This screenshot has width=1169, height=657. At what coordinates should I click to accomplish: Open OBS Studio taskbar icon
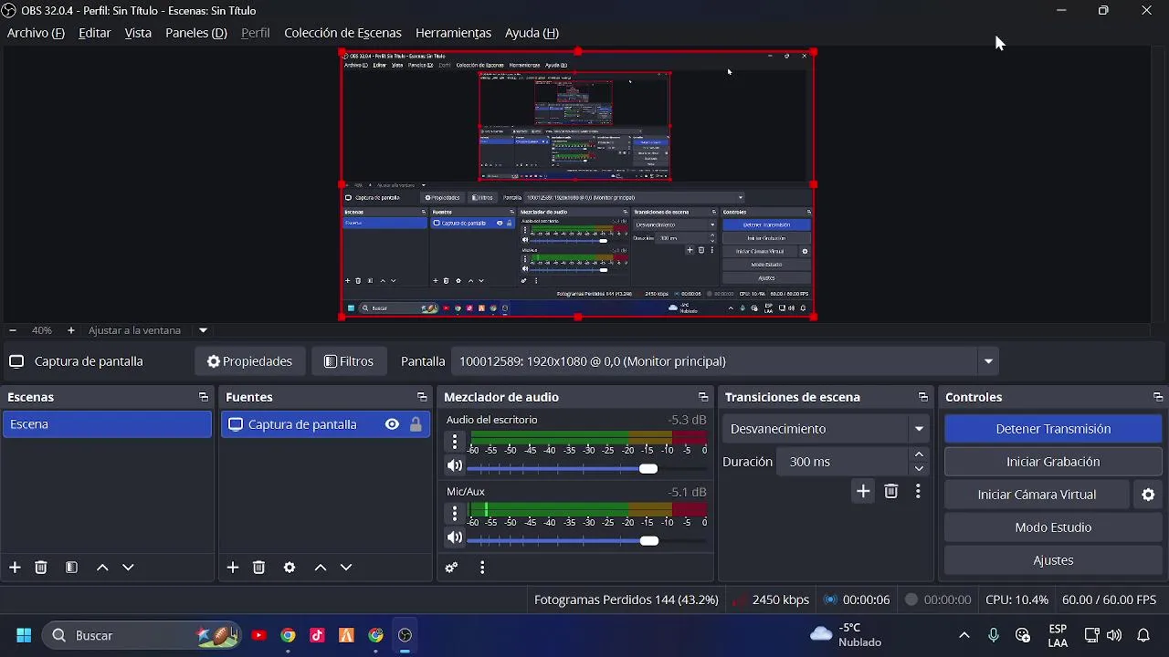[405, 635]
